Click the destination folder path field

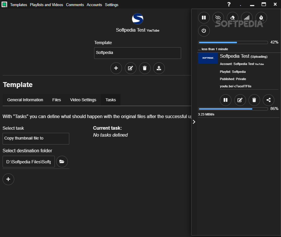tap(29, 162)
